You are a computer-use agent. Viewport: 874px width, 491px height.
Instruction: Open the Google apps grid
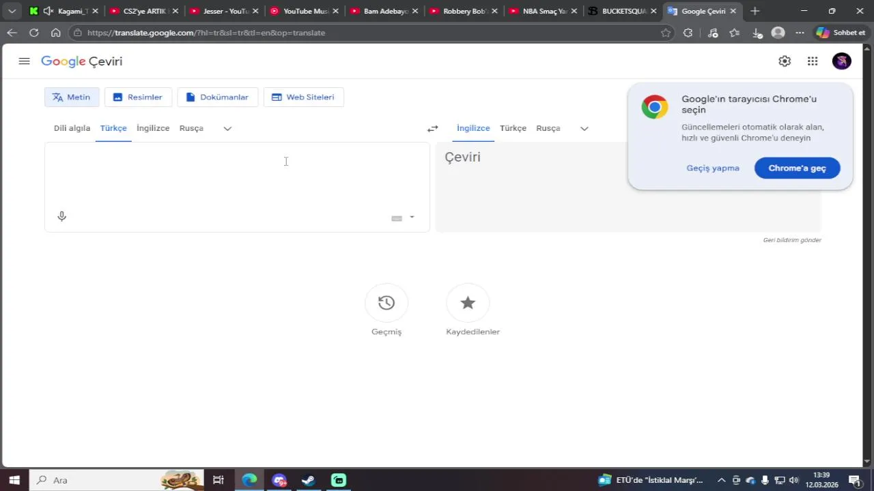[x=813, y=61]
